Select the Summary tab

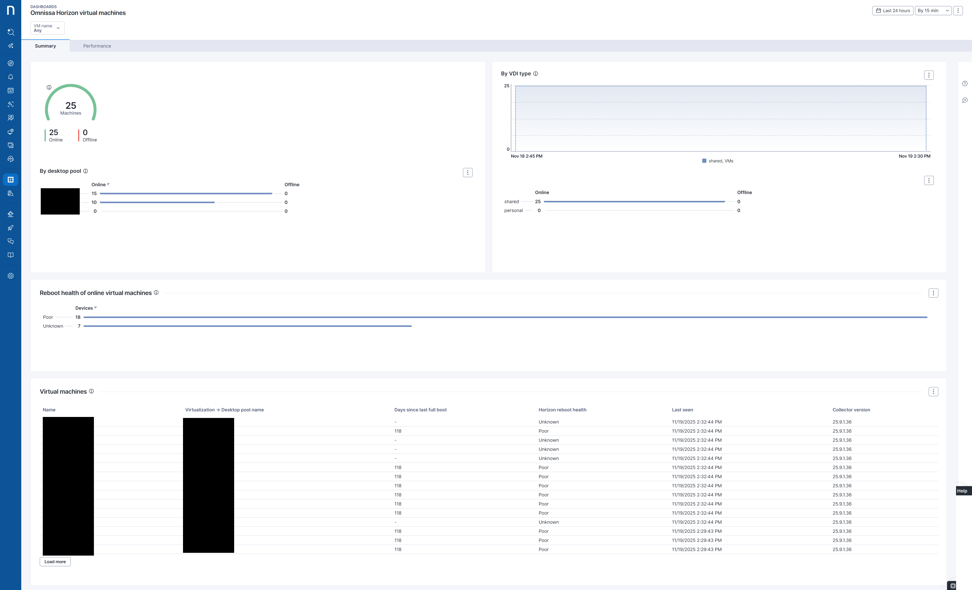[45, 46]
